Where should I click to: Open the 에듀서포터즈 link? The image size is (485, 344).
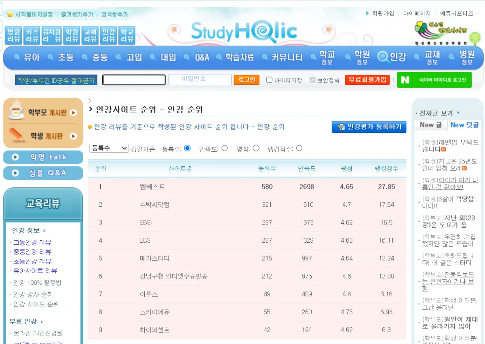[x=456, y=13]
